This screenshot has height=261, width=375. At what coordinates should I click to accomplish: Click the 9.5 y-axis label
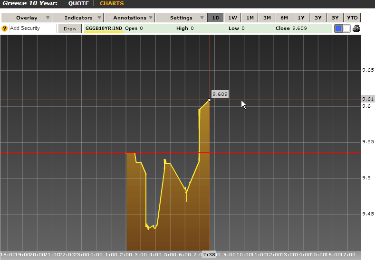(x=366, y=178)
